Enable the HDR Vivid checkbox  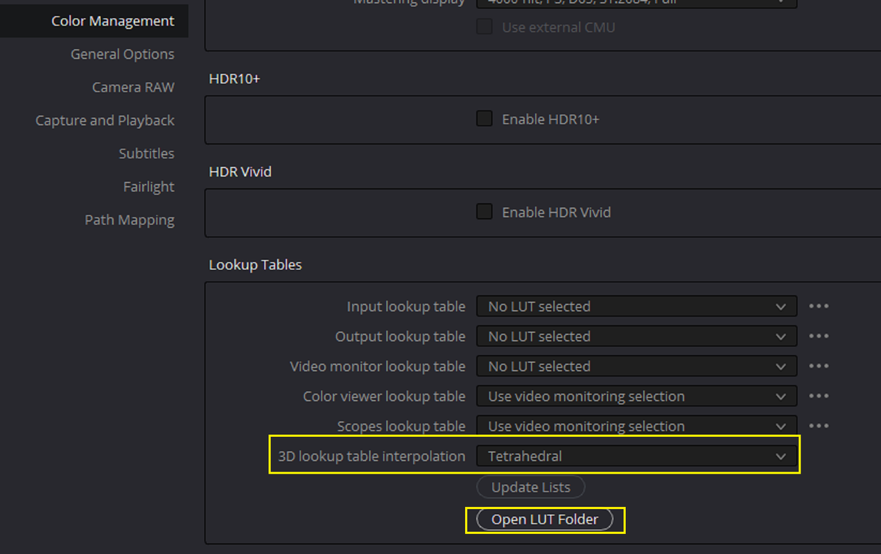pyautogui.click(x=485, y=211)
